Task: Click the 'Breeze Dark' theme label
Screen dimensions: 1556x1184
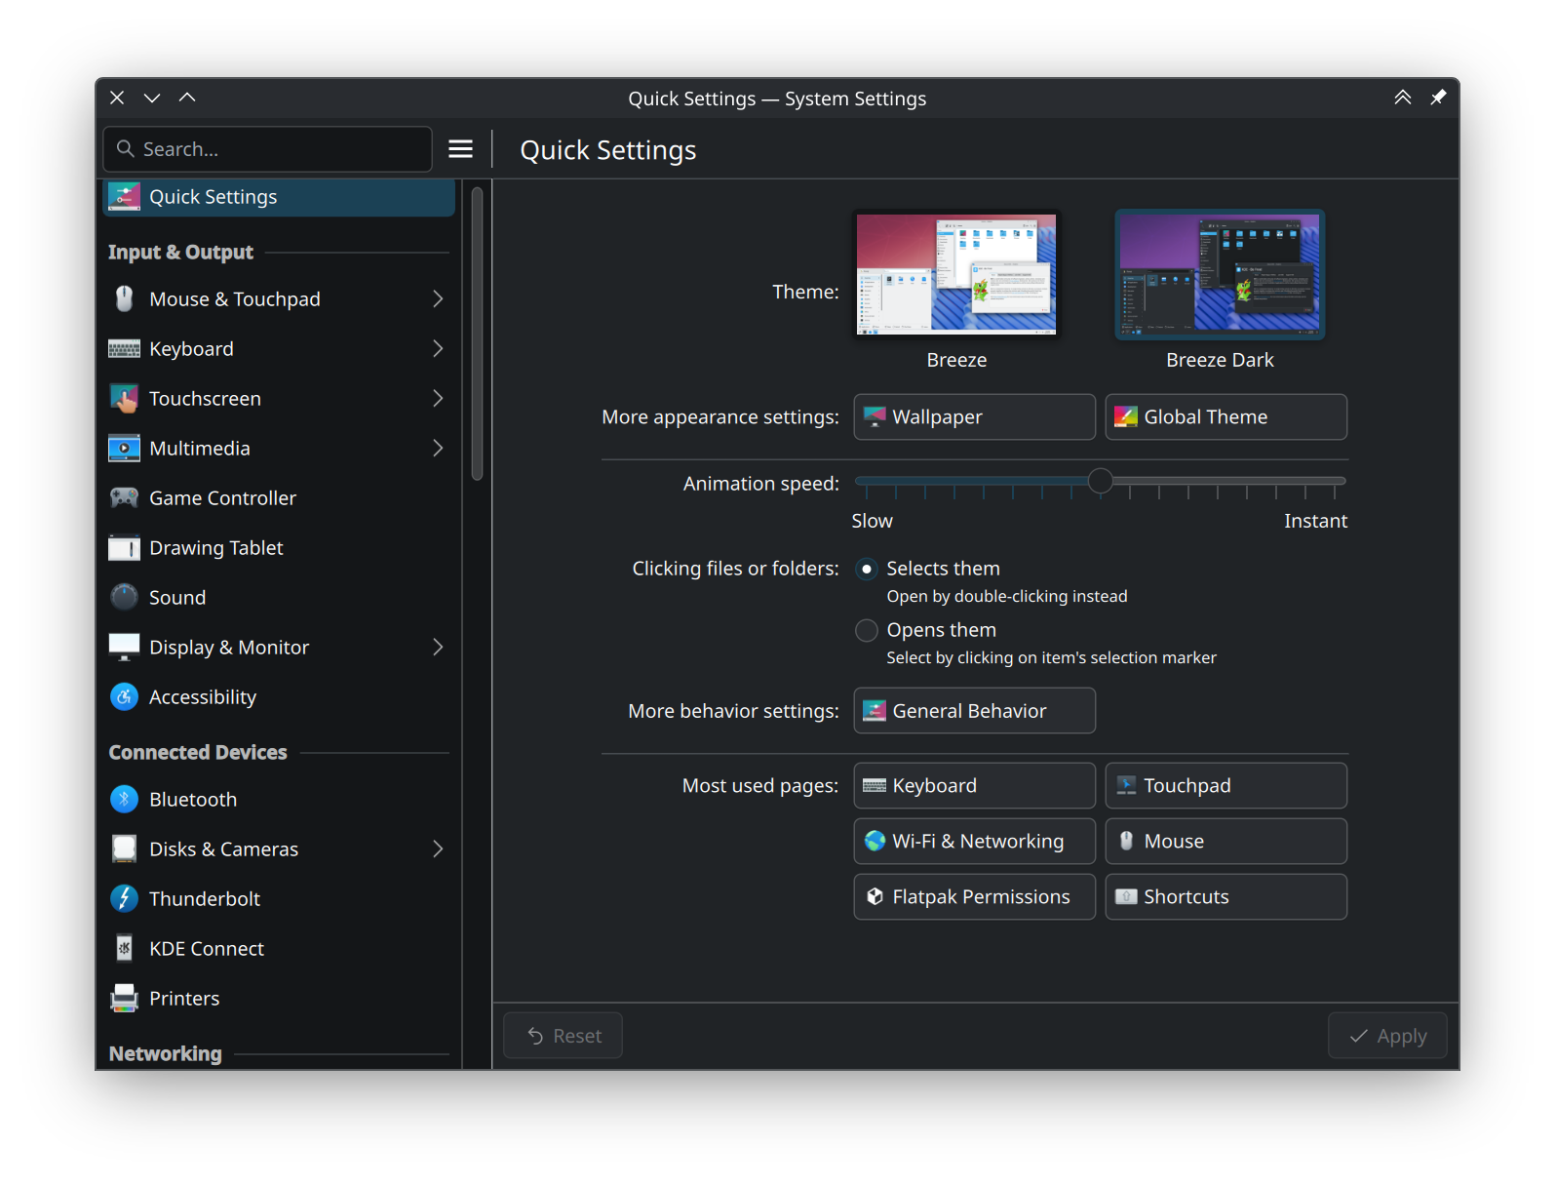Action: (x=1220, y=360)
